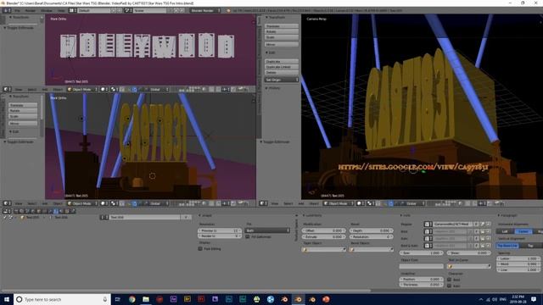This screenshot has width=543, height=305.
Task: Click the Extrude value slider
Action: 324,237
